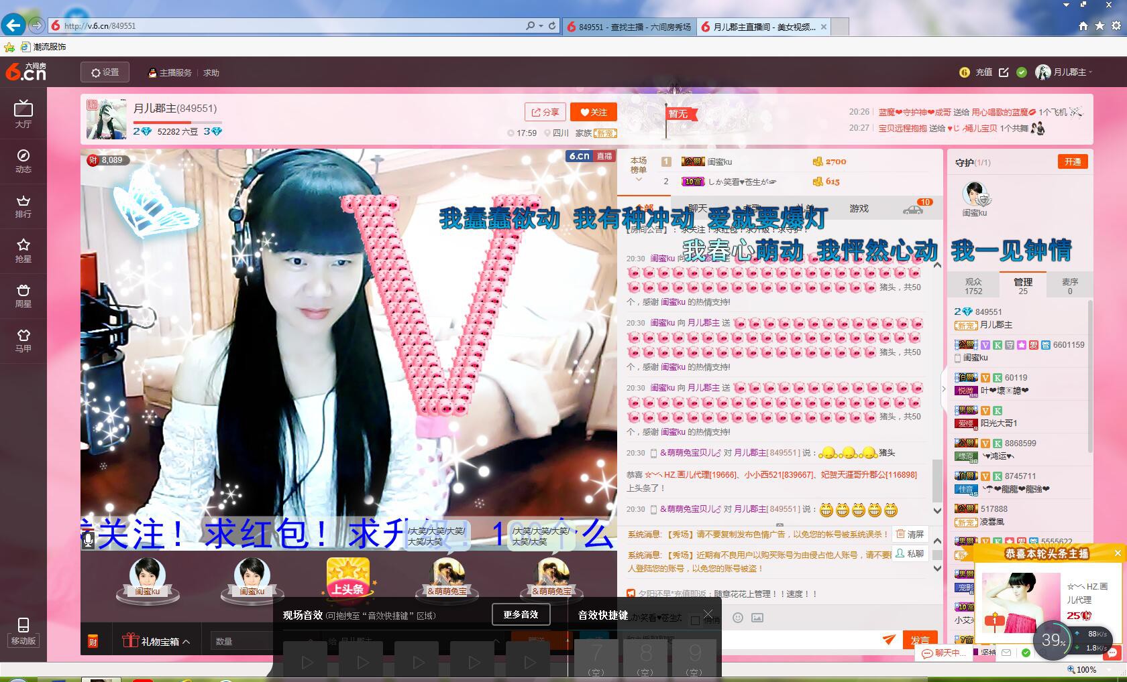Close the 恭喜本轮头条主播 popup
The height and width of the screenshot is (682, 1127).
point(1118,553)
